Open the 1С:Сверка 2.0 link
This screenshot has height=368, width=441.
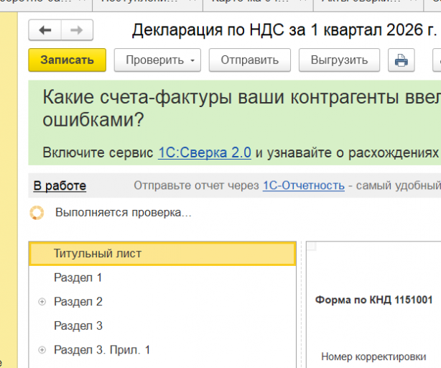(205, 153)
